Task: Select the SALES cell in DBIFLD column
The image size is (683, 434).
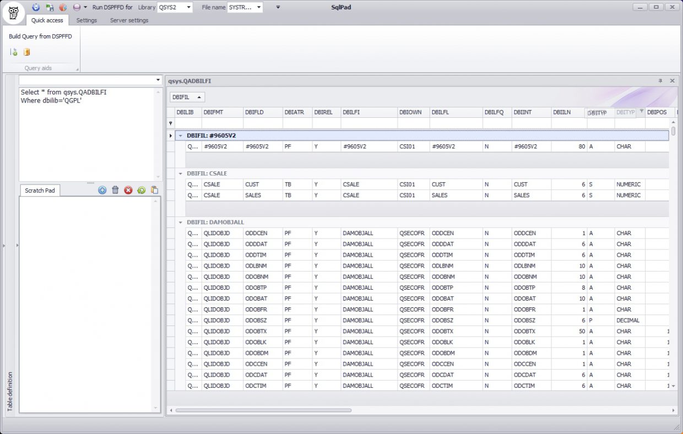Action: click(263, 196)
